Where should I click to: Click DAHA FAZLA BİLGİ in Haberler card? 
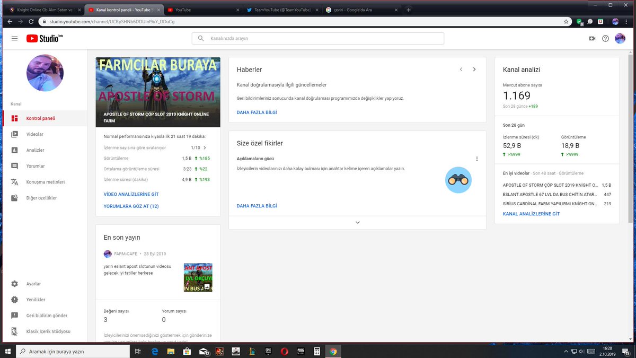pos(257,112)
